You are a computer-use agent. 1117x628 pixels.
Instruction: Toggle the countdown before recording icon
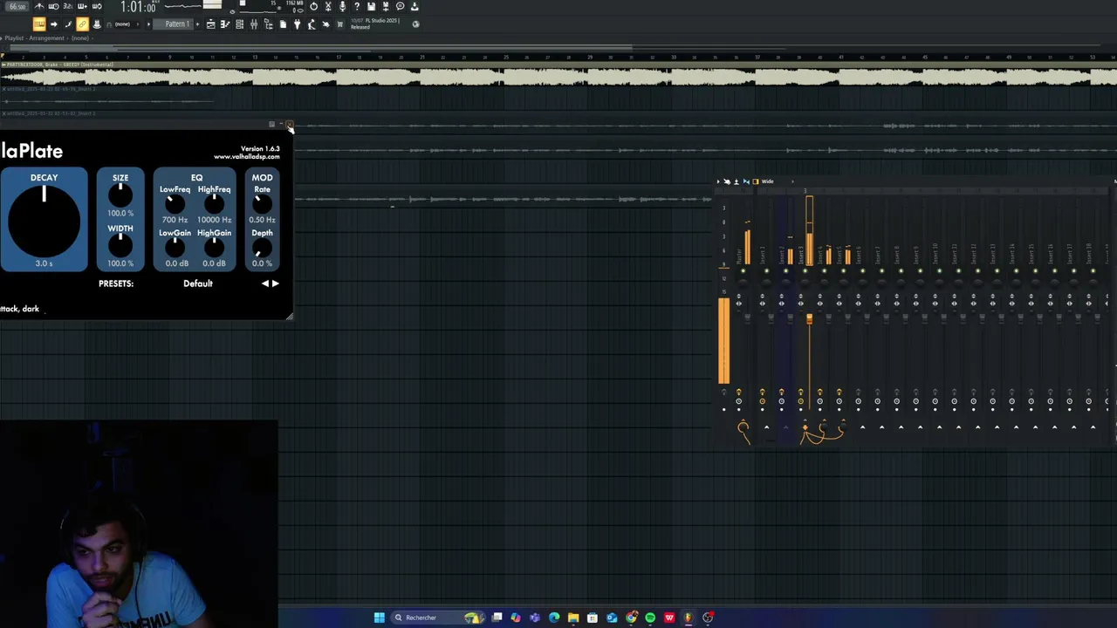pos(68,6)
